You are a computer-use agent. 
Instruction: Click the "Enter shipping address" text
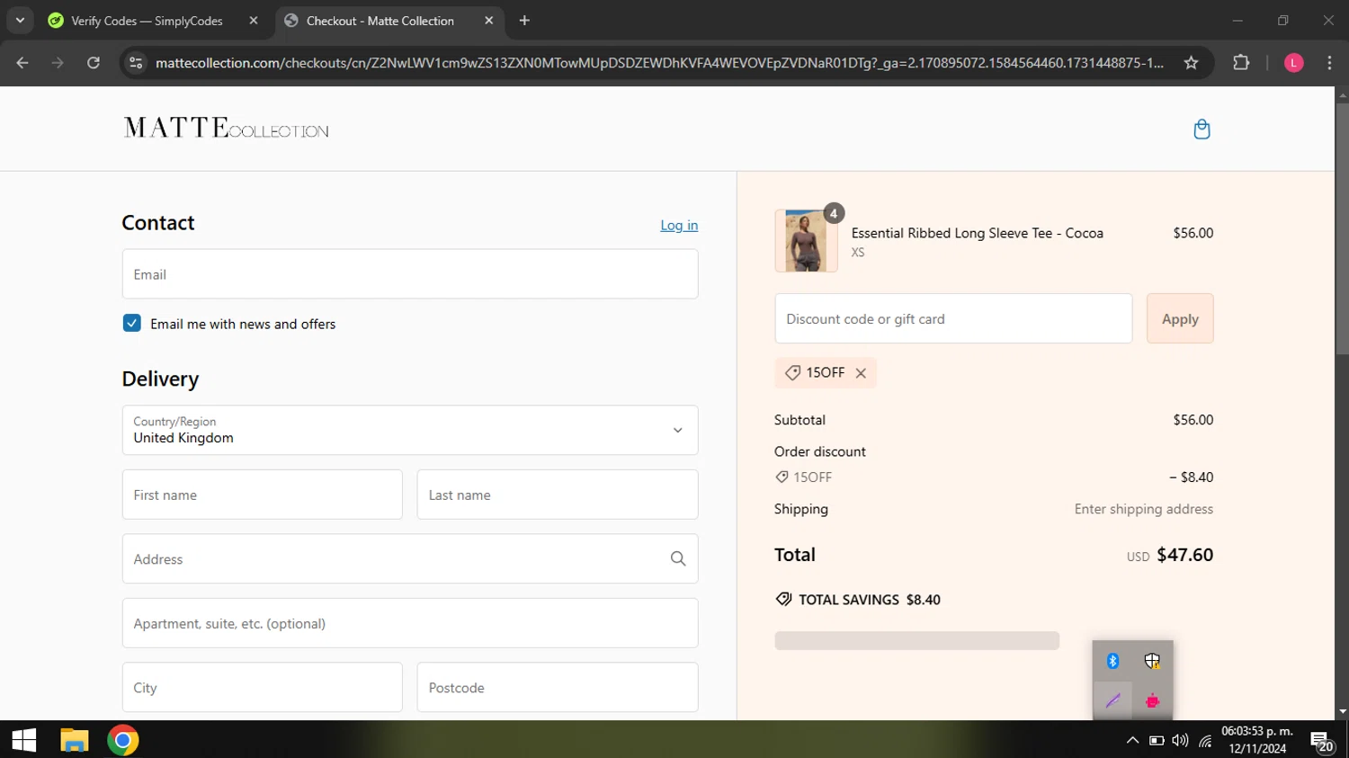1144,509
